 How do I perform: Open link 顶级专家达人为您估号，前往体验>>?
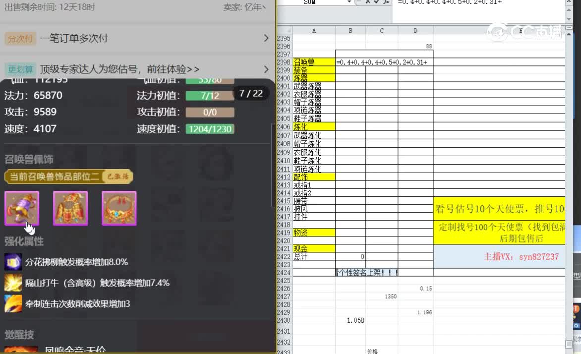[119, 69]
